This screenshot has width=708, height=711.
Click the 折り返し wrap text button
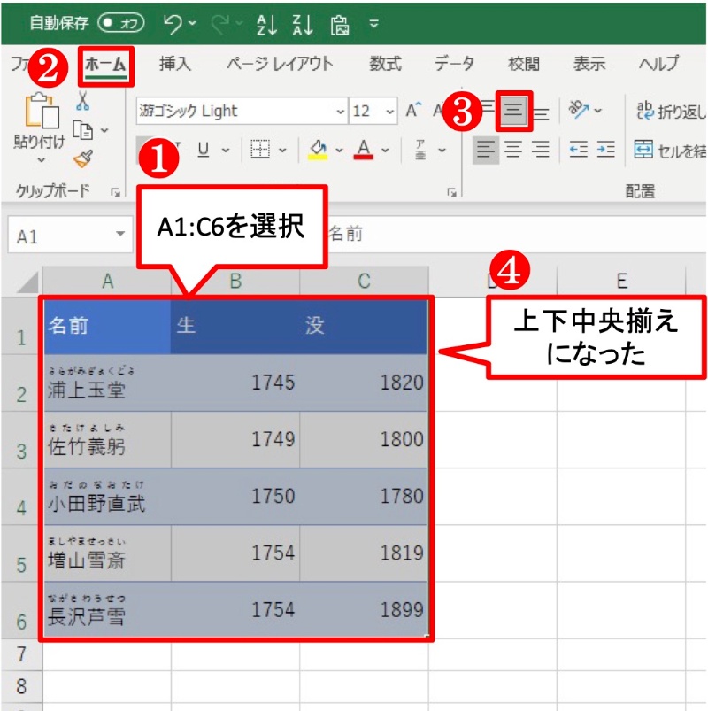point(671,111)
